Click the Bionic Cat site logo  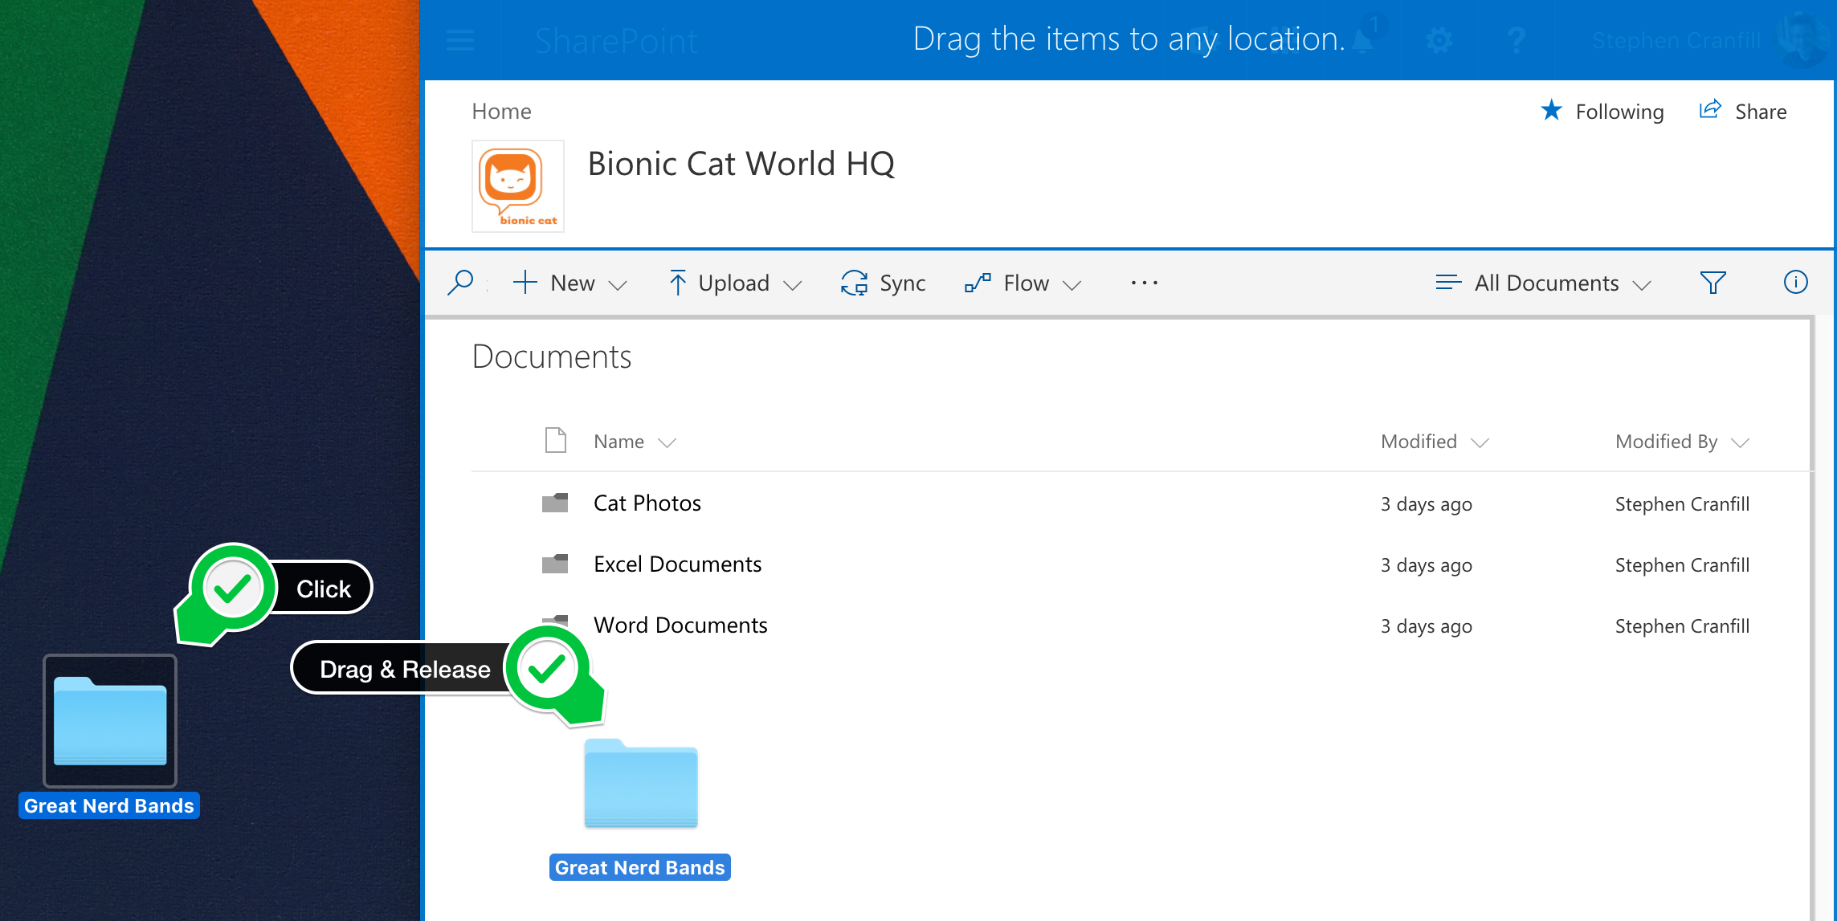tap(518, 186)
